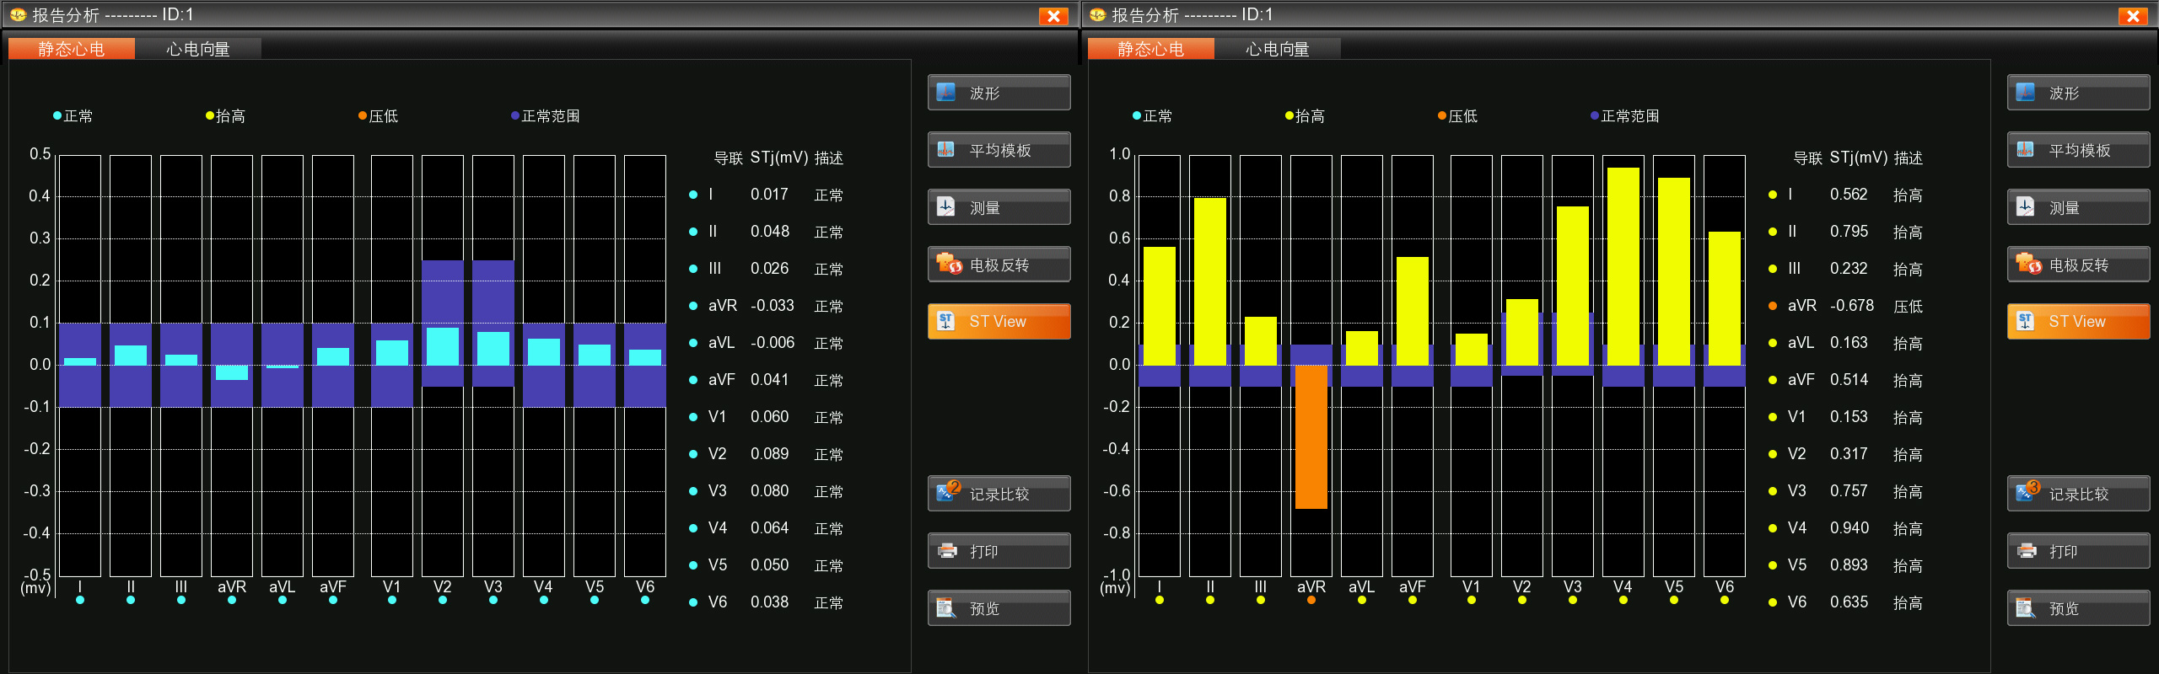
Task: Open the 静态心电 tab in right window
Action: (1151, 49)
